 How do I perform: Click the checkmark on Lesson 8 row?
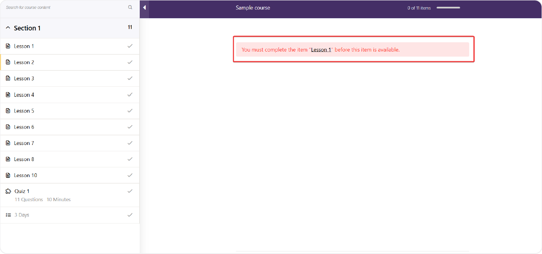tap(130, 158)
